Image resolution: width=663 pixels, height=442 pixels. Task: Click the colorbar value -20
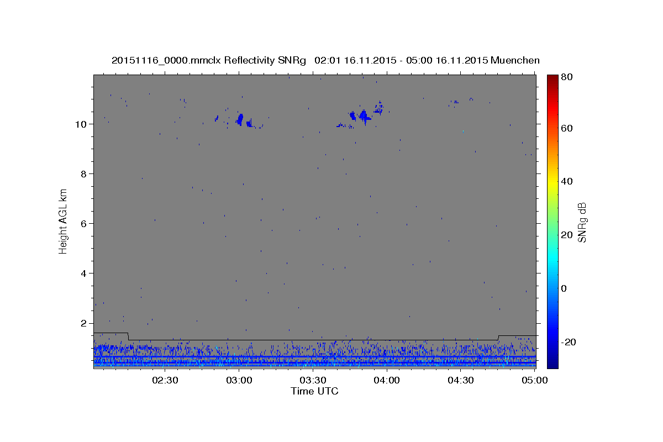(x=569, y=342)
